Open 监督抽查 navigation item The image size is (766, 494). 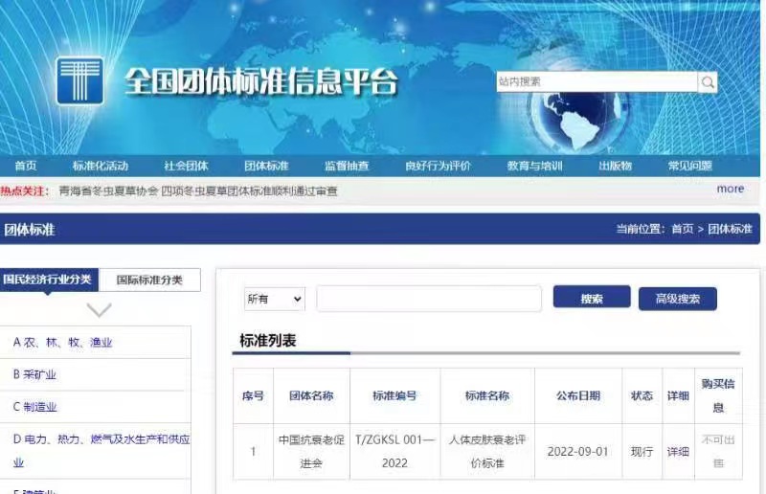[347, 166]
